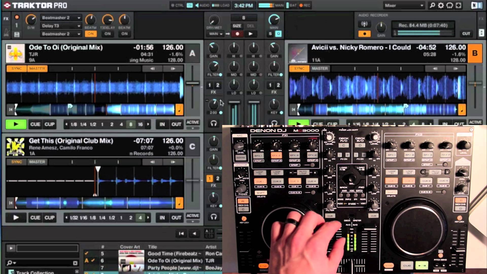Select loop size 1/4 on Deck A
The width and height of the screenshot is (487, 274).
[x=83, y=124]
